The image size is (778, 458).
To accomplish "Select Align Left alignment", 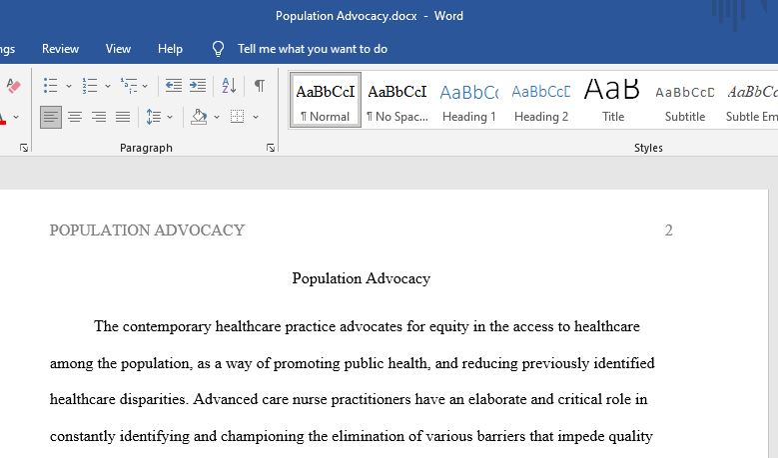I will (51, 117).
